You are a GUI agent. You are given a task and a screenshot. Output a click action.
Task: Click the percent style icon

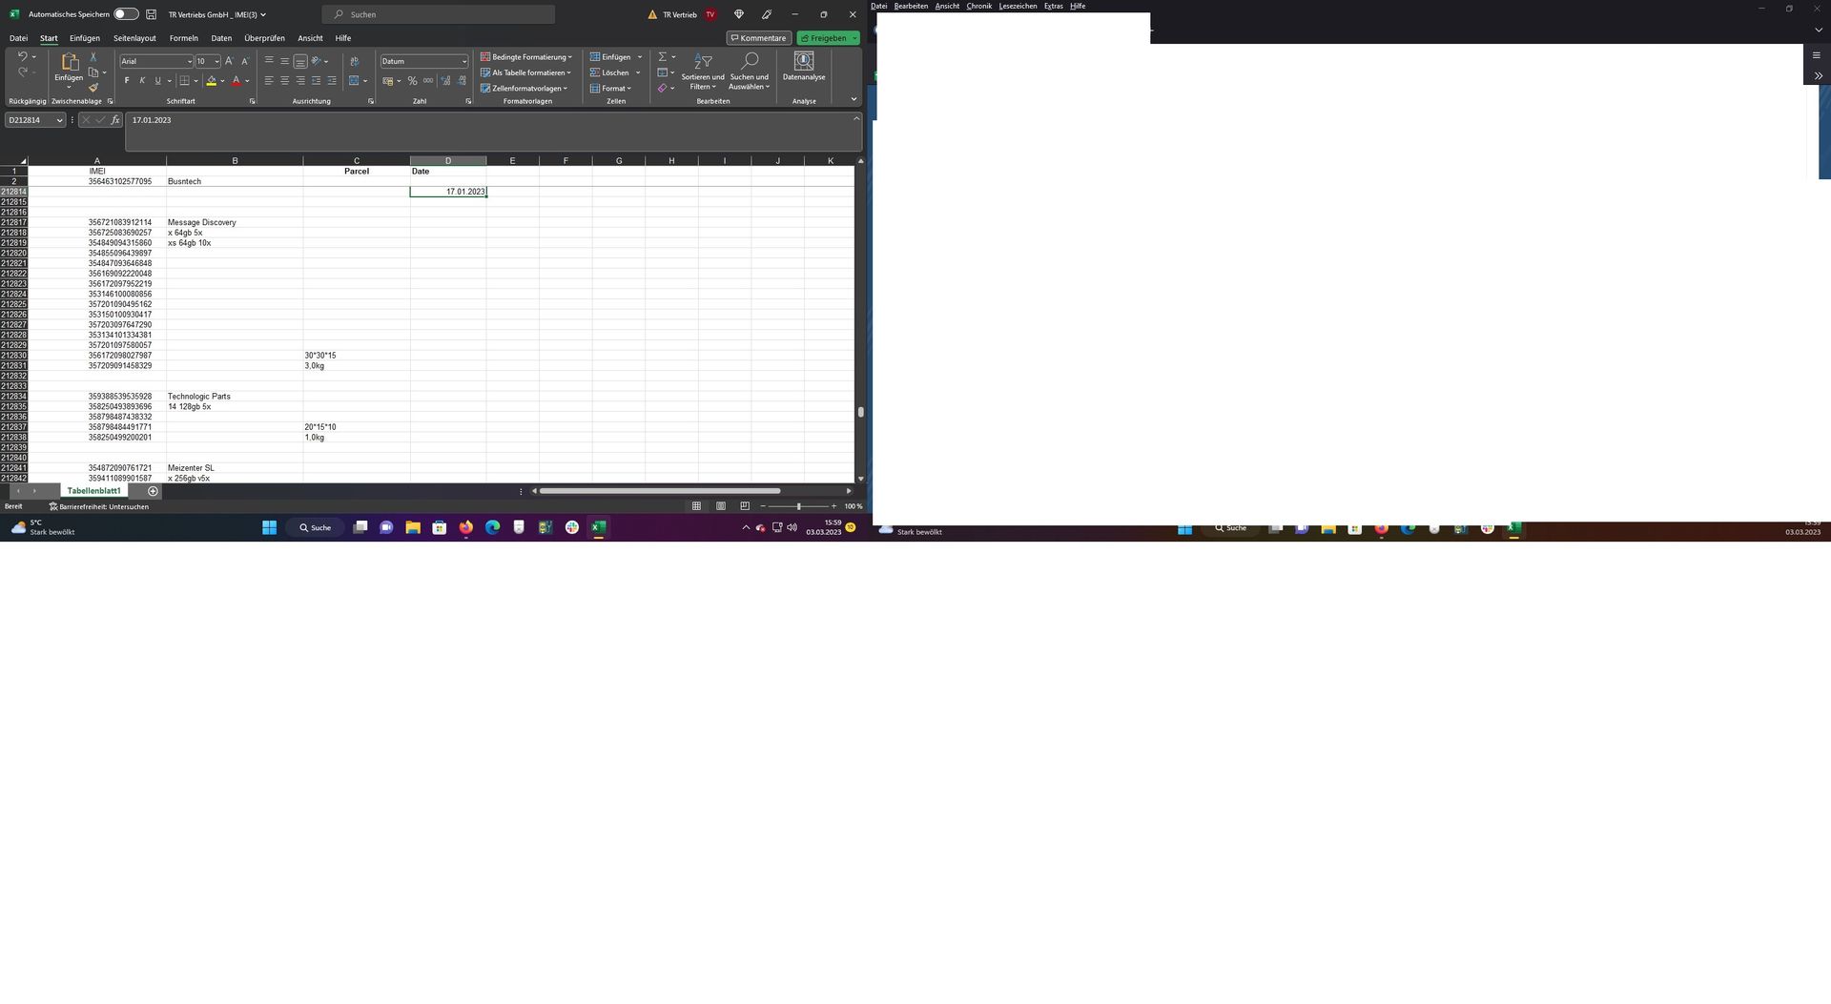coord(412,81)
